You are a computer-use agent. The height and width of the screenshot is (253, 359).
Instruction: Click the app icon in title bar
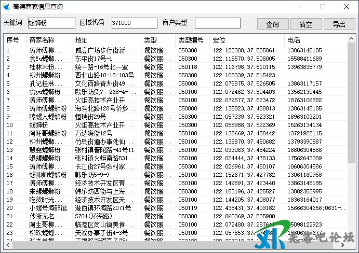[x=6, y=7]
